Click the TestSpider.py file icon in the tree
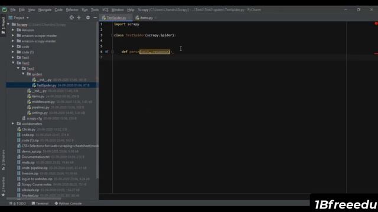Screen dimensions: 378x212 [34, 85]
